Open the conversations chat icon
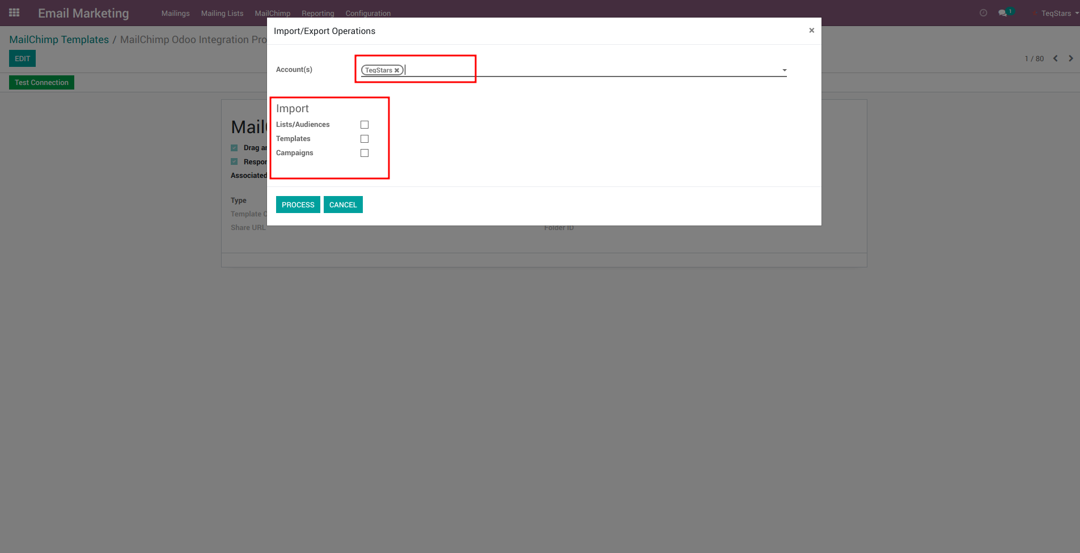Image resolution: width=1080 pixels, height=553 pixels. click(x=1002, y=13)
